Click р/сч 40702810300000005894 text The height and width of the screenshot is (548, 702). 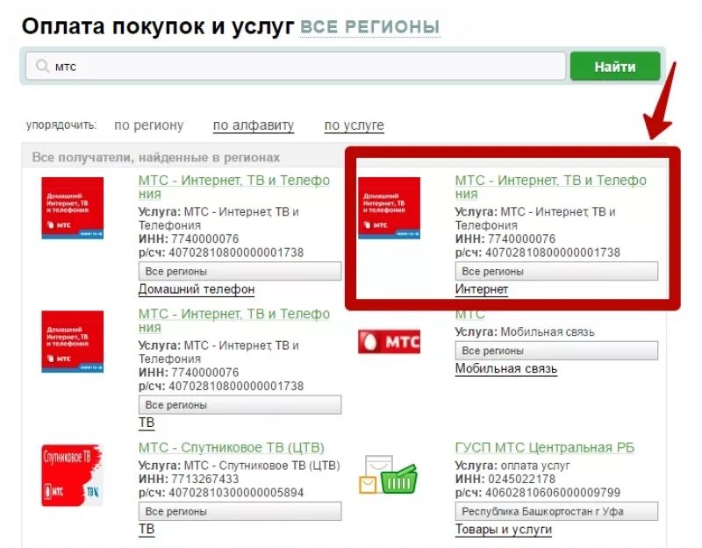[221, 493]
